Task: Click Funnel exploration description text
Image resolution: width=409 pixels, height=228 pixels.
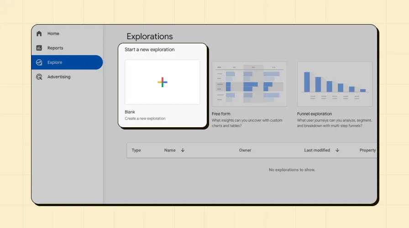Action: pyautogui.click(x=335, y=123)
